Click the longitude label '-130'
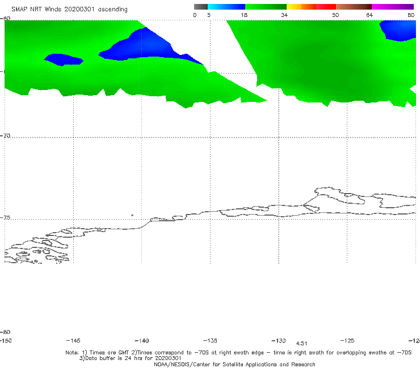This screenshot has height=368, width=420. coord(279,341)
